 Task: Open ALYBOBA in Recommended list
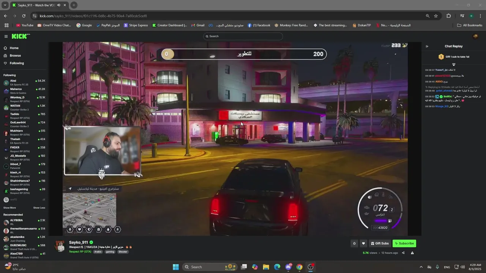coord(24,222)
